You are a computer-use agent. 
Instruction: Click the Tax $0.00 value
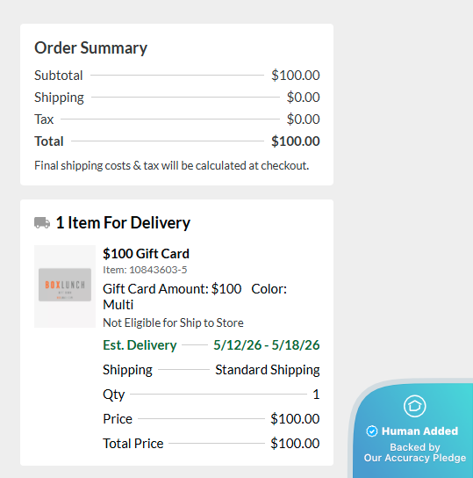click(303, 119)
